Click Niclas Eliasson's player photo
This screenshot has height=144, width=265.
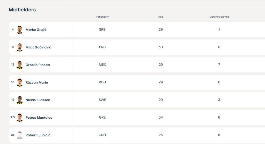tap(20, 100)
